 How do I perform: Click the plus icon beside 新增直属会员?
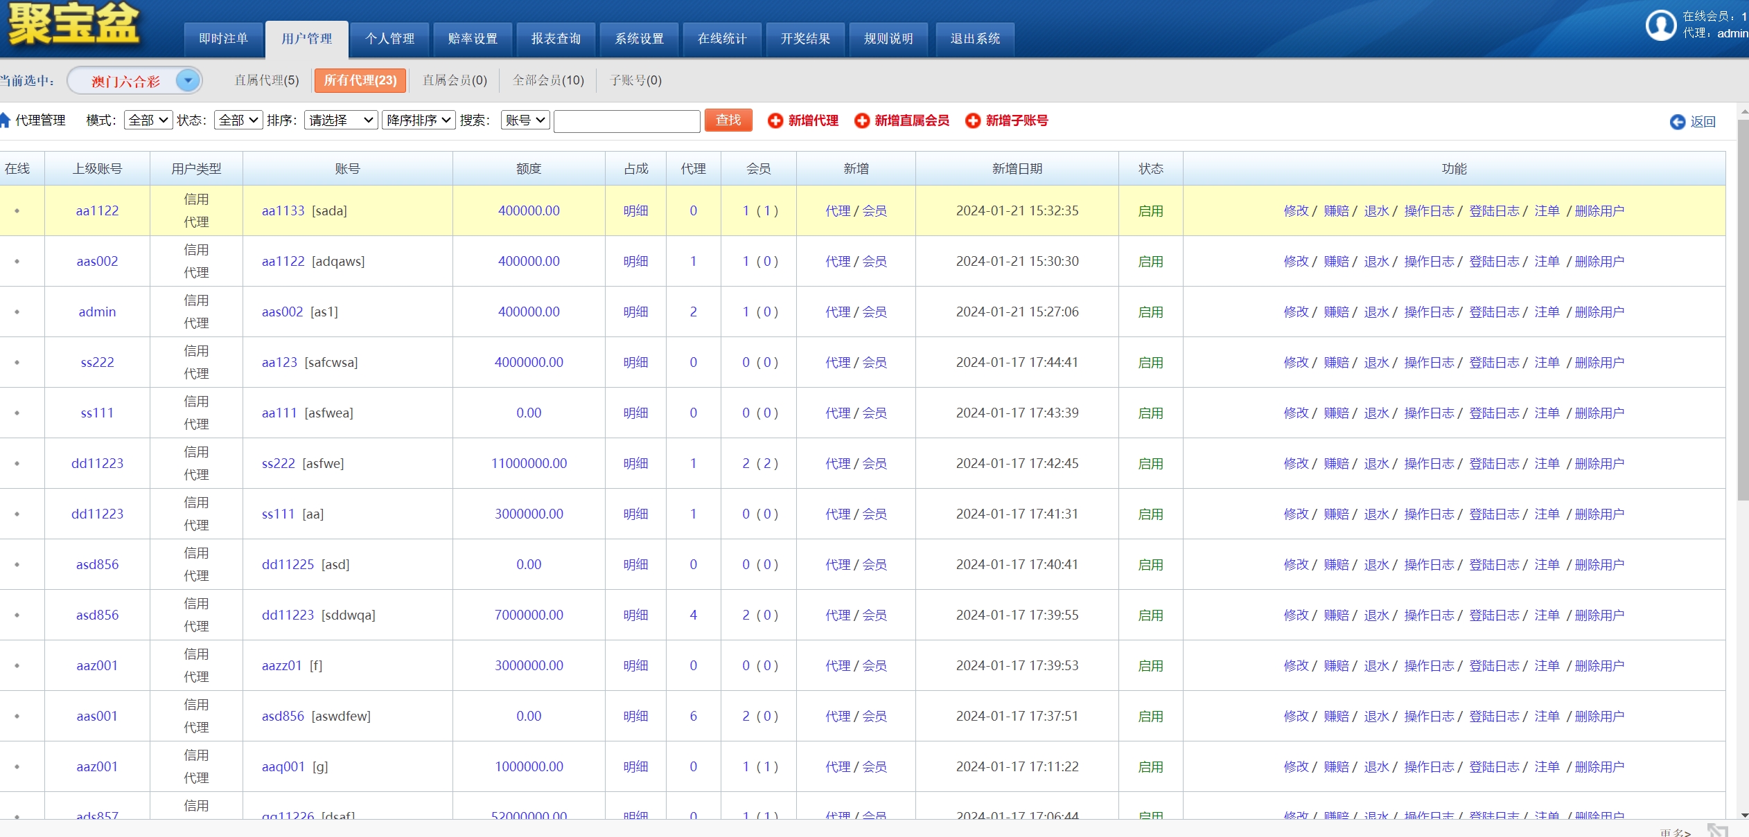[862, 120]
